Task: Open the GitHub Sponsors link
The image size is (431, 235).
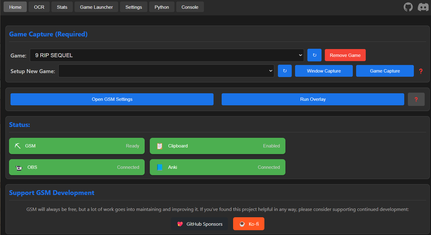Action: (x=199, y=224)
